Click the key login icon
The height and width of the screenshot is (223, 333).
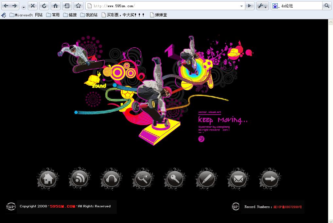tap(175, 179)
